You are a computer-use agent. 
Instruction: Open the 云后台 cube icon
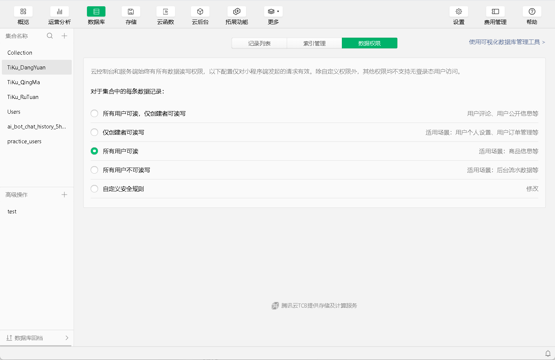(x=200, y=11)
